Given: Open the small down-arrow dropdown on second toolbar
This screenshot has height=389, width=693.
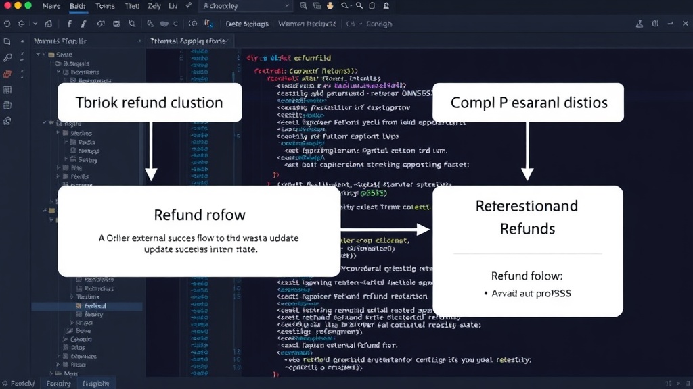Looking at the screenshot, I should (35, 24).
